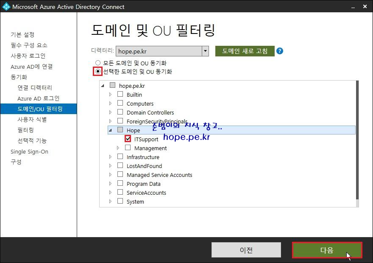Select the sync-selected-domains-and-OUs radio button

coord(98,71)
